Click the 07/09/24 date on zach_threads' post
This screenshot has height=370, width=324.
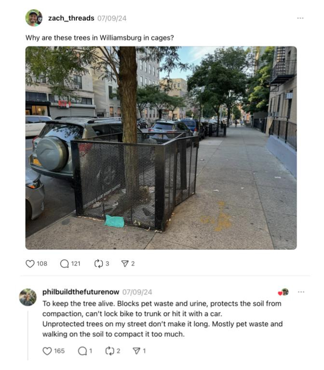coord(112,18)
